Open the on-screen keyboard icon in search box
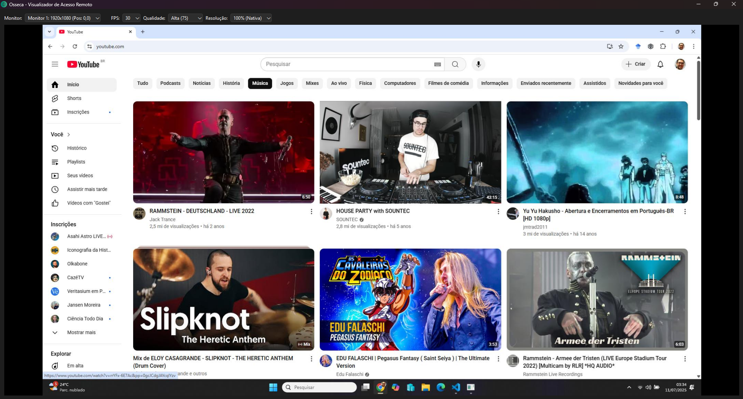The height and width of the screenshot is (399, 743). tap(438, 64)
